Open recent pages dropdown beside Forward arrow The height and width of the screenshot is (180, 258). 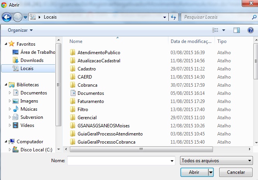point(25,17)
